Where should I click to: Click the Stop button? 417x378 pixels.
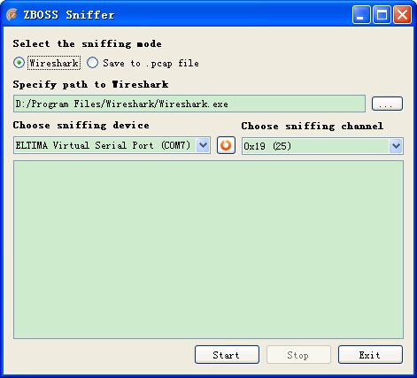[x=298, y=355]
